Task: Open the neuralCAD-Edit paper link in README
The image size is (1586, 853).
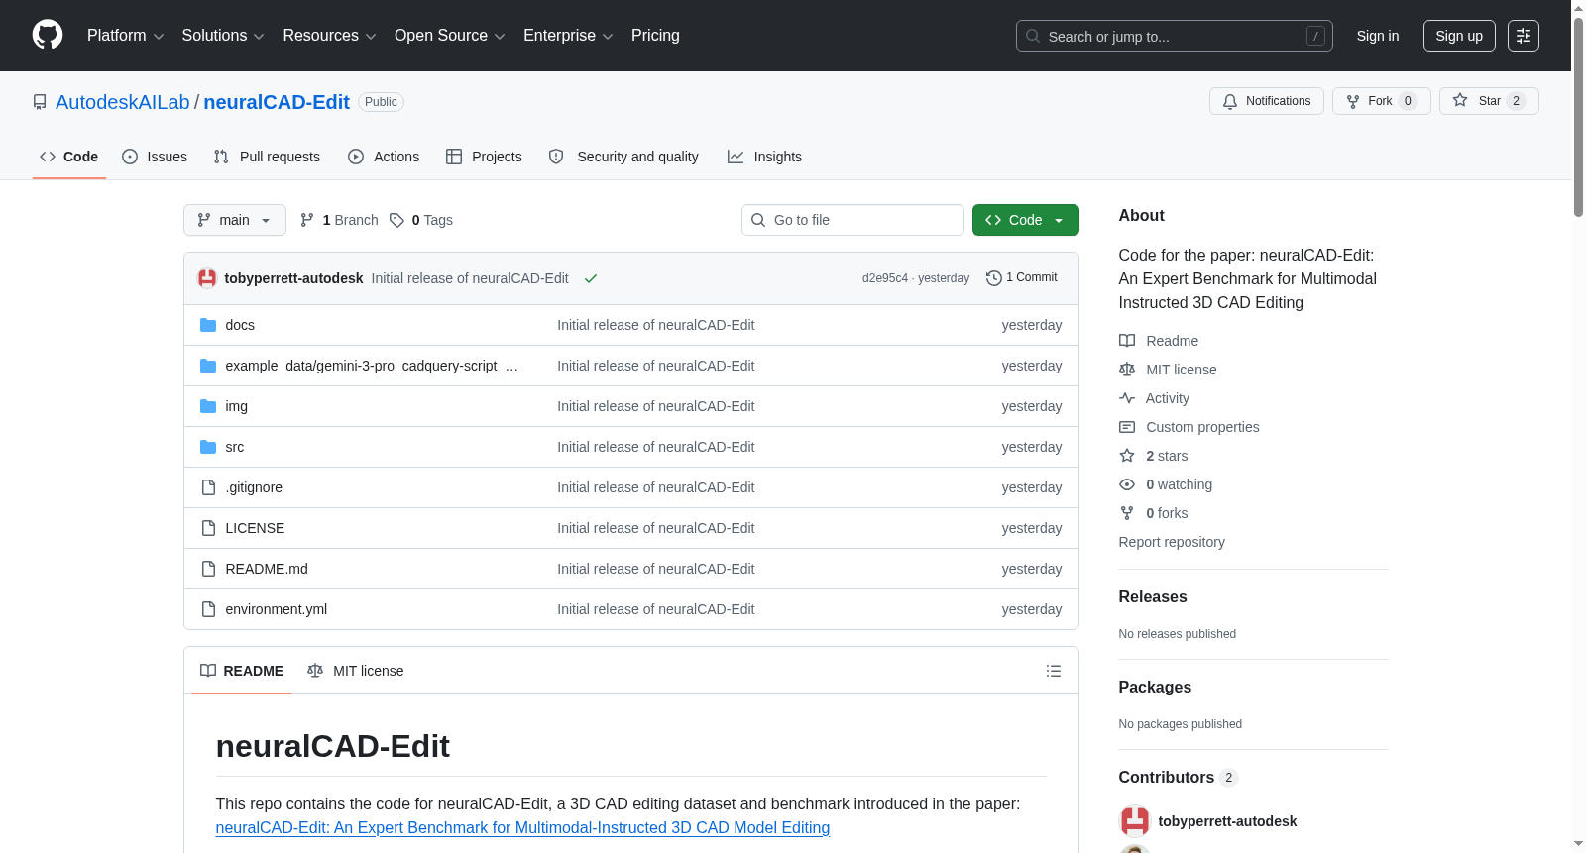Action: pyautogui.click(x=522, y=828)
